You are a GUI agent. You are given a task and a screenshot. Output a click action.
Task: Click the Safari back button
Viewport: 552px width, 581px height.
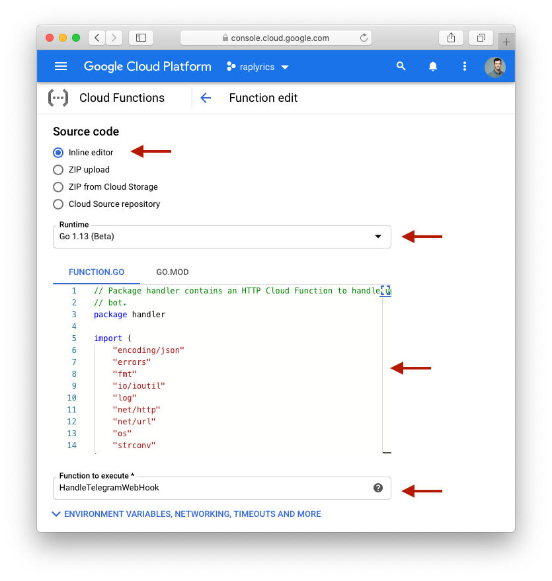[x=97, y=38]
